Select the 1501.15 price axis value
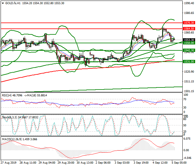196x166 pixels. point(189,91)
